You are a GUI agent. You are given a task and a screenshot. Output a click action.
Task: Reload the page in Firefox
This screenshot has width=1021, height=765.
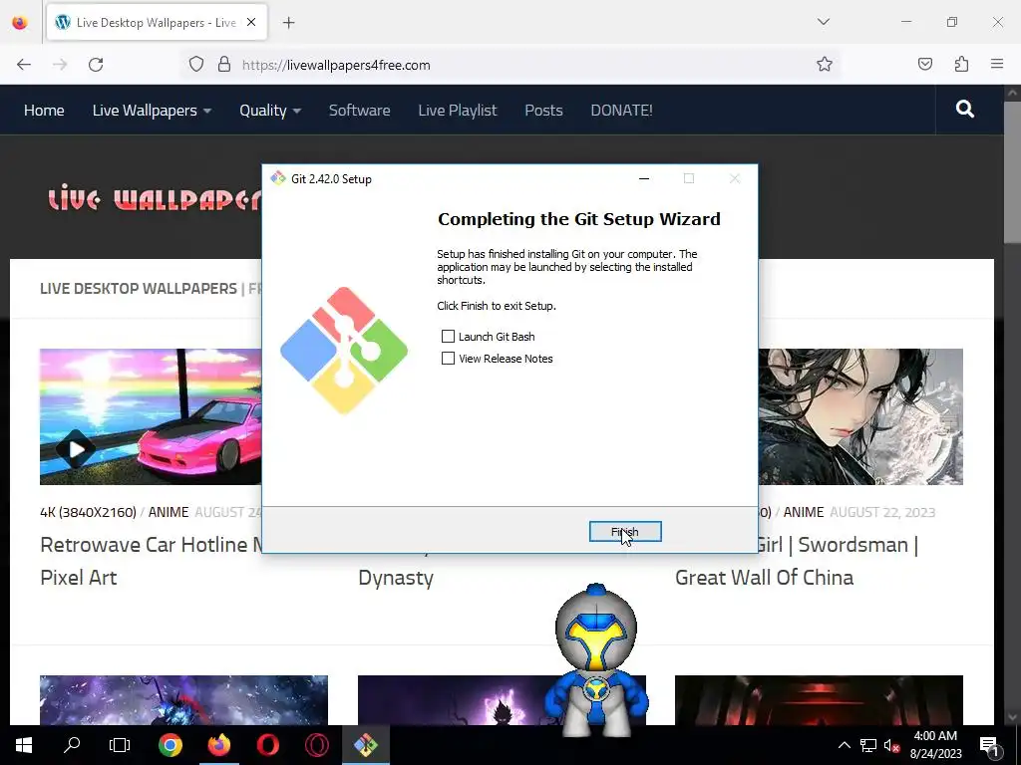(x=96, y=65)
